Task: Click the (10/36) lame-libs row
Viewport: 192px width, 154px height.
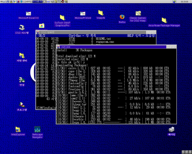Action: click(x=84, y=95)
